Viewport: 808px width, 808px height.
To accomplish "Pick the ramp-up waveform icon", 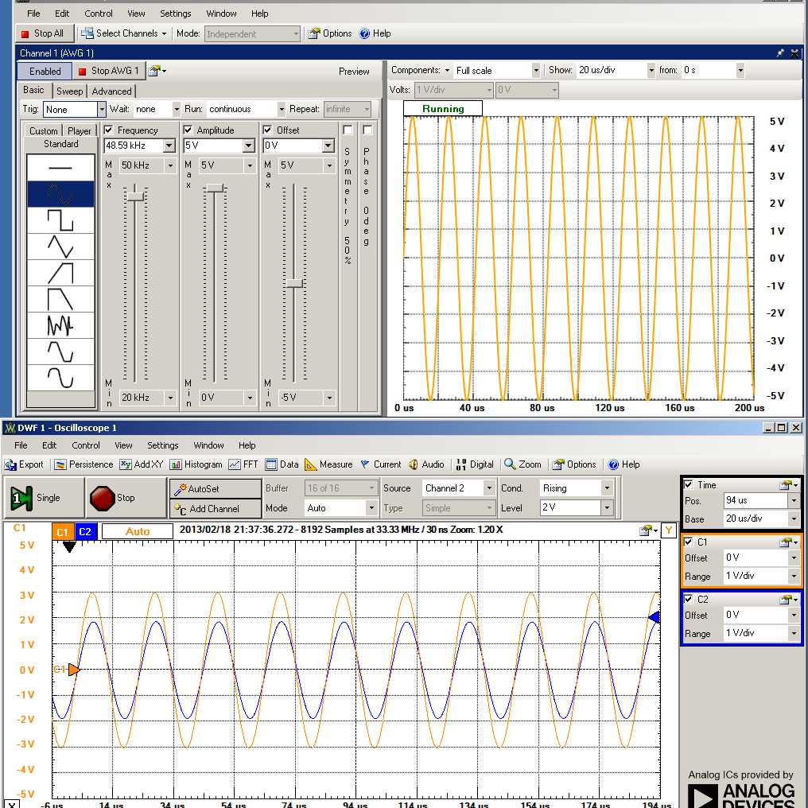I will point(60,273).
